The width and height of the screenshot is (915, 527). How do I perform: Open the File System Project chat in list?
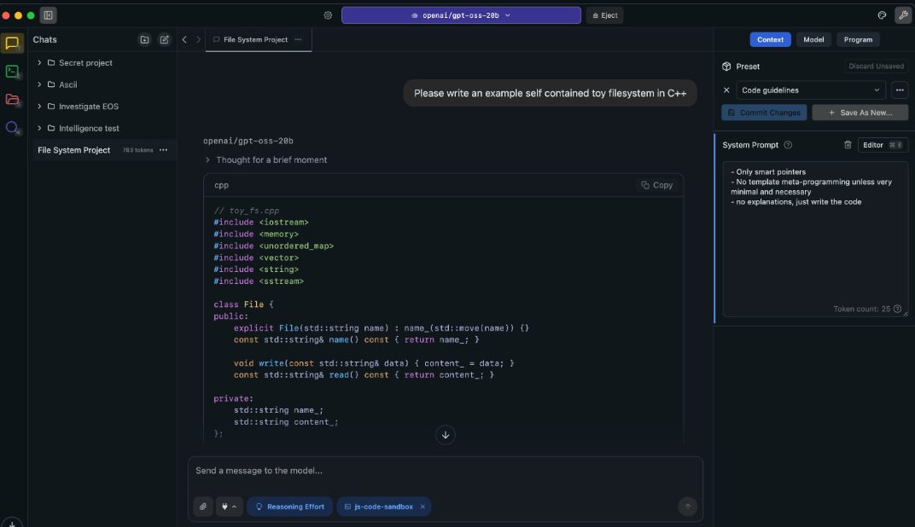coord(104,150)
